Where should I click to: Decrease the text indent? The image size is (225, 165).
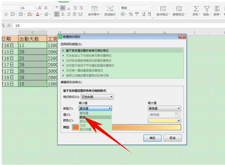pyautogui.click(x=75, y=8)
